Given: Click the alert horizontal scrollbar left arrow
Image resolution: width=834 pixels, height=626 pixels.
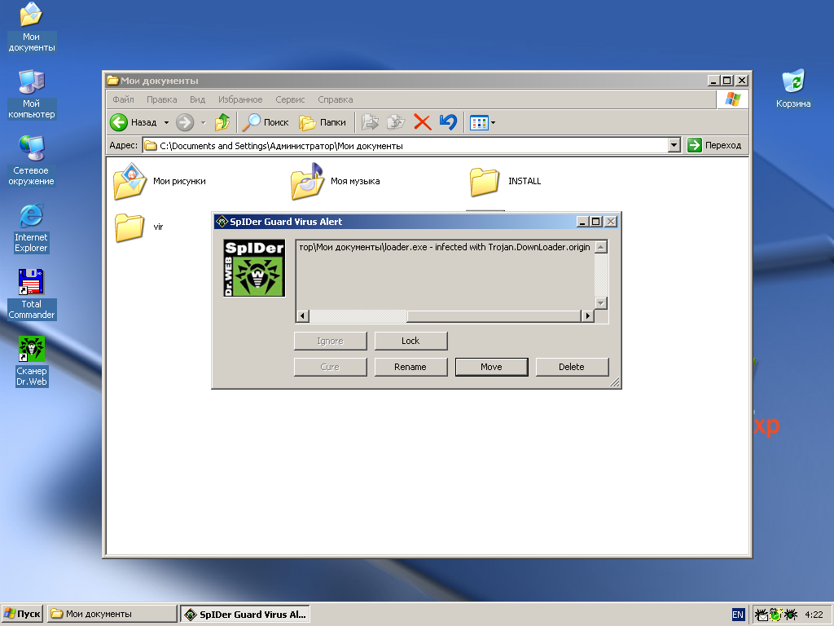Looking at the screenshot, I should click(x=303, y=315).
